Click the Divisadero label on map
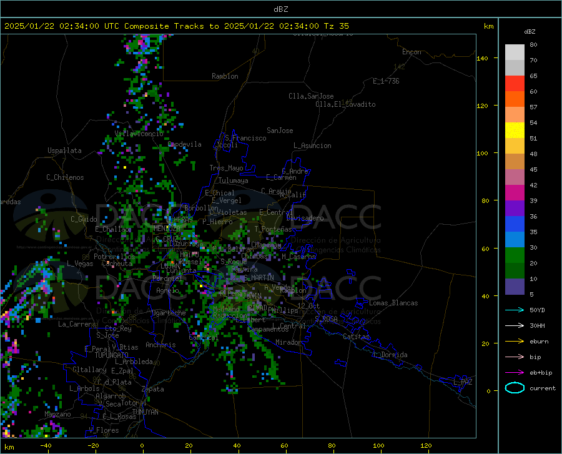The height and width of the screenshot is (454, 562). pos(305,218)
